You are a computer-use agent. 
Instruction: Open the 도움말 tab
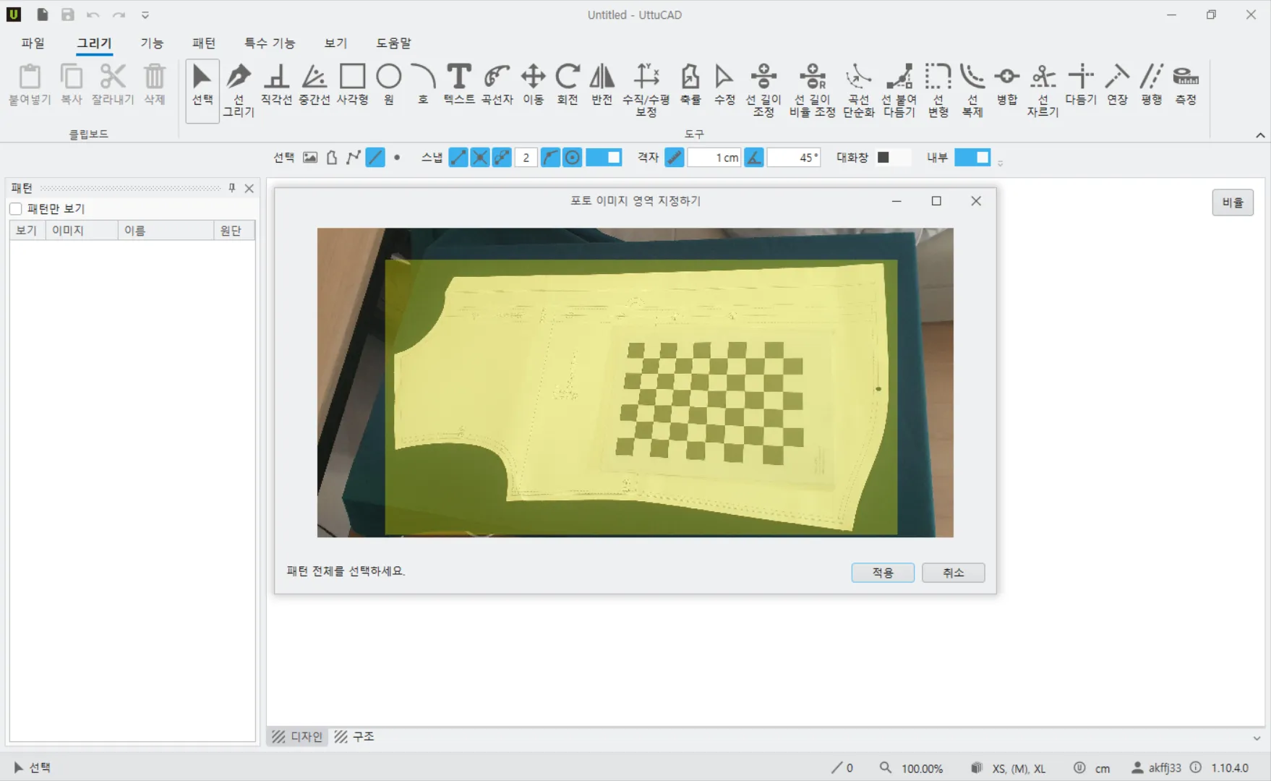[x=393, y=43]
